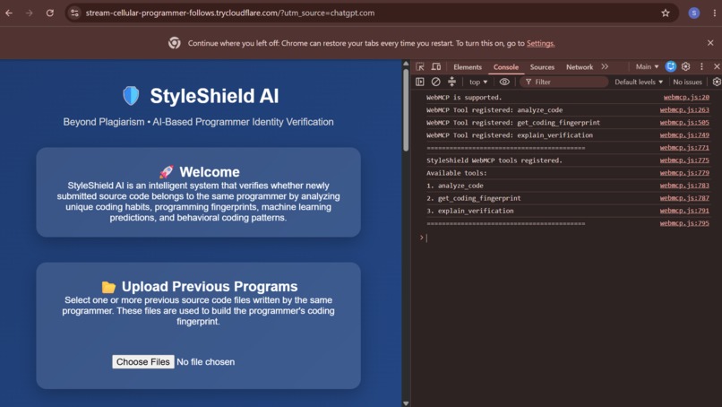Open the Settings link in notification bar

click(540, 43)
